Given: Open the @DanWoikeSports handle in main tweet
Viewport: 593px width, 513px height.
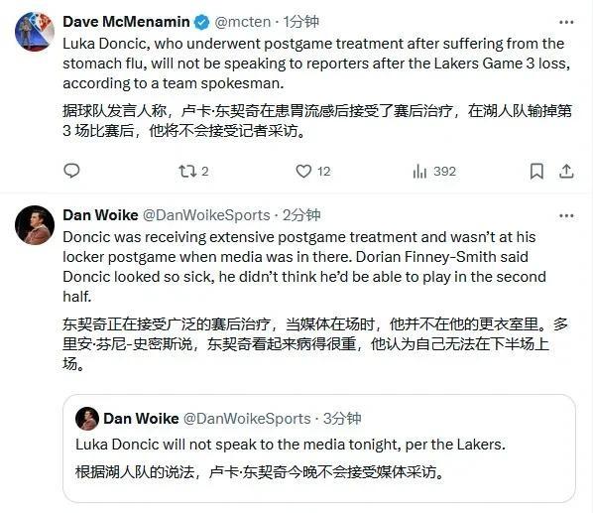Looking at the screenshot, I should pos(206,215).
